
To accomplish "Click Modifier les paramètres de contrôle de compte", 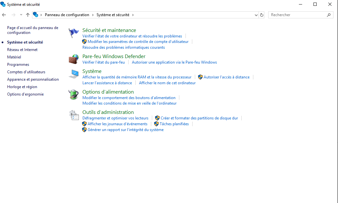I will 138,42.
